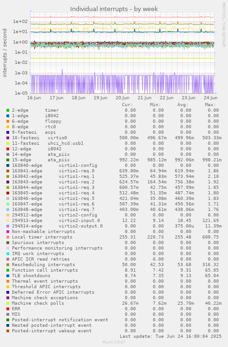This screenshot has height=347, width=228.
Task: Click the '2.10' max value for virtio1-req.1
Action: click(213, 176)
